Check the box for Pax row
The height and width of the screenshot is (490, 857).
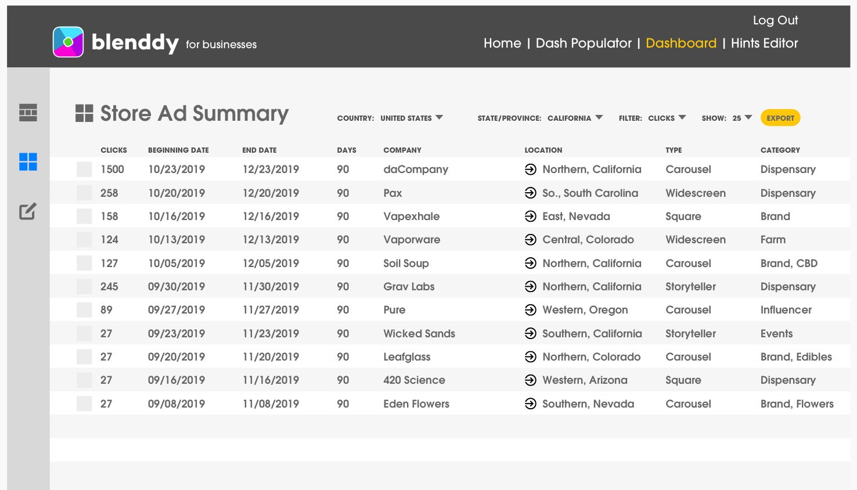tap(84, 193)
